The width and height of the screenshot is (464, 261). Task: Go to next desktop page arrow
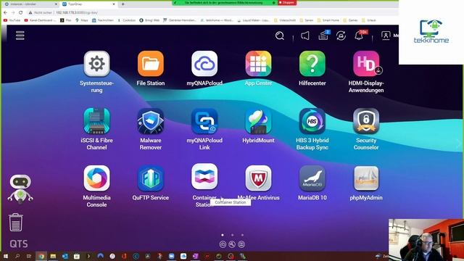459,144
